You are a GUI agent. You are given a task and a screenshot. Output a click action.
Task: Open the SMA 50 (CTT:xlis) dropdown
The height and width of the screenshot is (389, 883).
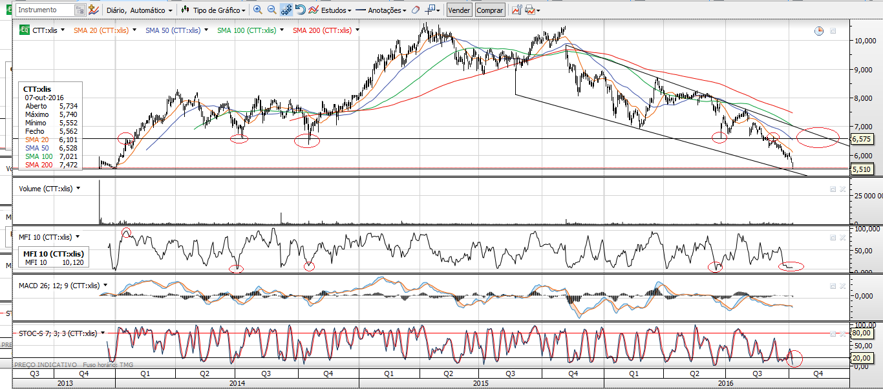[x=206, y=30]
